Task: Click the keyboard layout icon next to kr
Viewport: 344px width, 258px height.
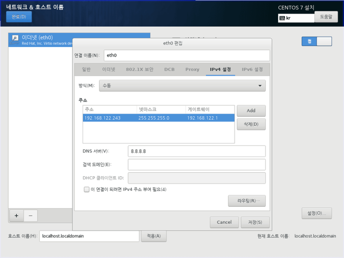Action: pos(282,18)
